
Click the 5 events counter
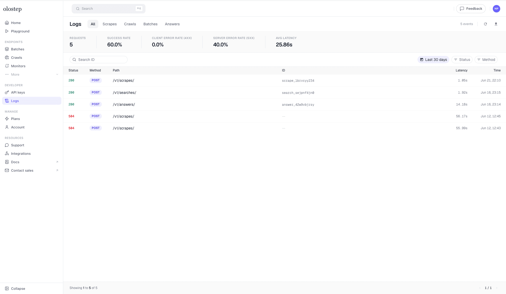(466, 24)
